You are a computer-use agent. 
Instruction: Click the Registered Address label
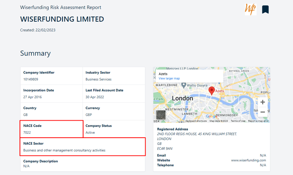(x=172, y=129)
